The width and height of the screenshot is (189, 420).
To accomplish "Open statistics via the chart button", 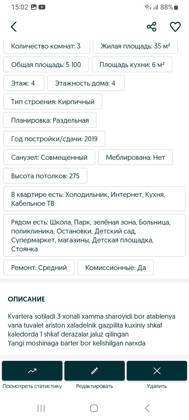I will pyautogui.click(x=32, y=371).
